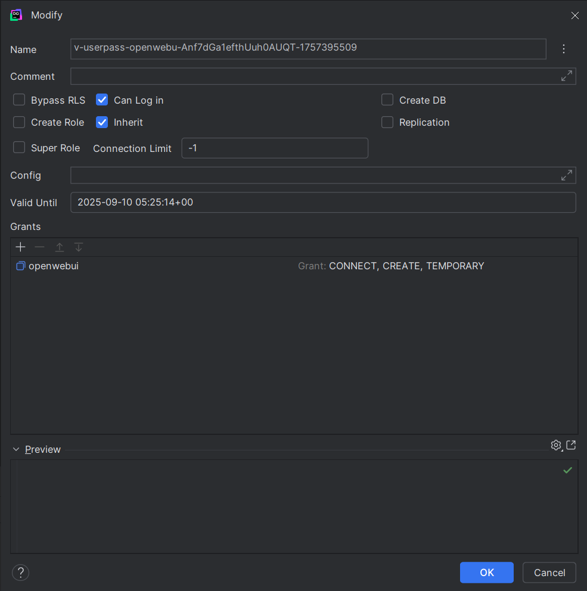Click the Connection Limit input field
This screenshot has height=591, width=587.
pyautogui.click(x=274, y=148)
